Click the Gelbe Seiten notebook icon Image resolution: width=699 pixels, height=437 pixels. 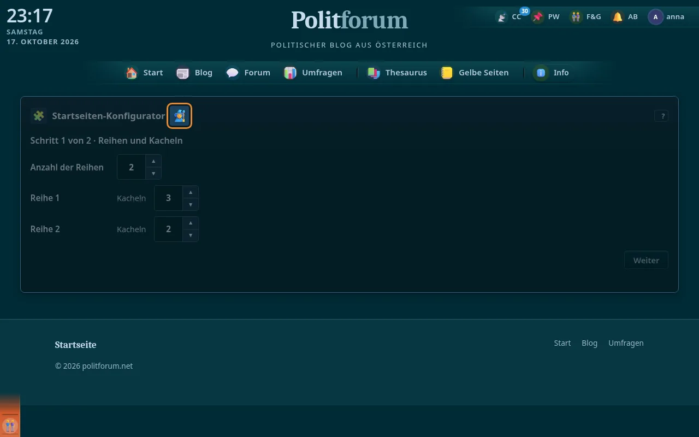coord(447,73)
